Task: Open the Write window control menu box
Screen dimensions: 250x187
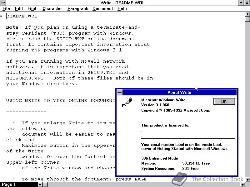Action: click(3, 3)
